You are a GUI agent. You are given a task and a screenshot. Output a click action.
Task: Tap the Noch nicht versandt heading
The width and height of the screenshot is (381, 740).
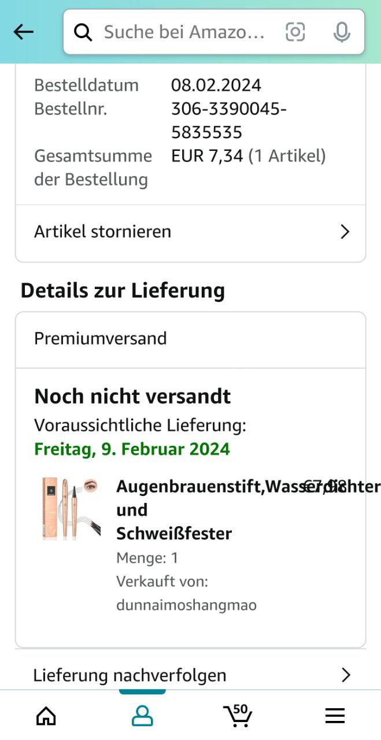(x=132, y=397)
